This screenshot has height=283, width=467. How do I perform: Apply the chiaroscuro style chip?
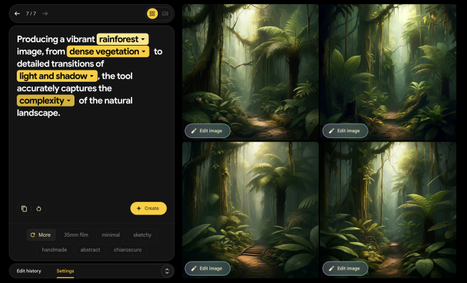[x=127, y=249]
